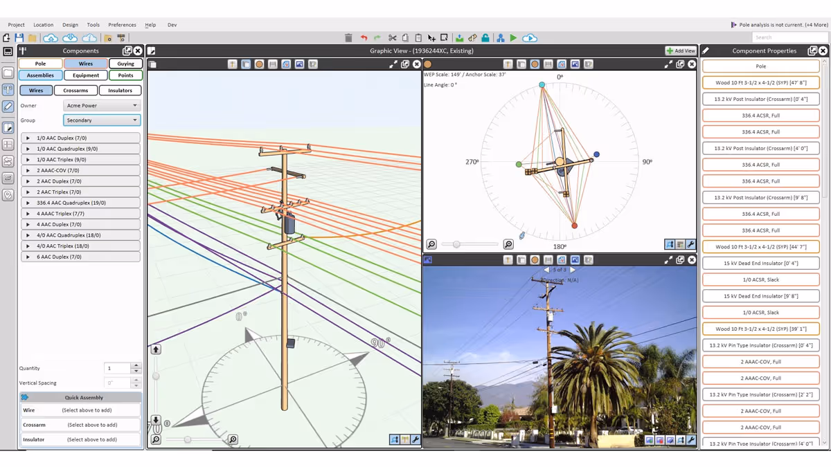Click the scissors Cut icon
Viewport: 831px width, 467px height.
coord(393,38)
